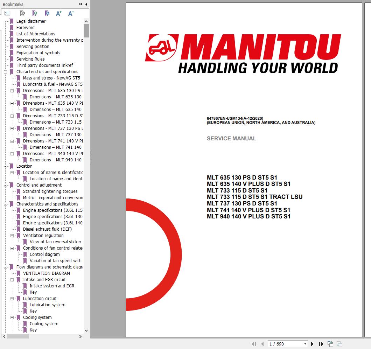Click the horizontal scrollbar left arrow
371x349 pixels.
4,336
